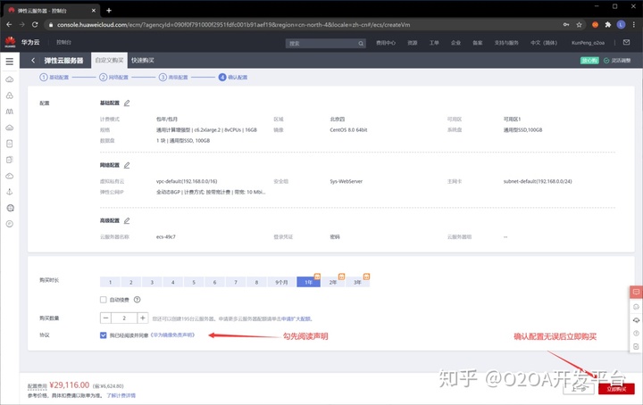The height and width of the screenshot is (405, 643).
Task: Open the hamburger navigation menu
Action: coord(10,61)
